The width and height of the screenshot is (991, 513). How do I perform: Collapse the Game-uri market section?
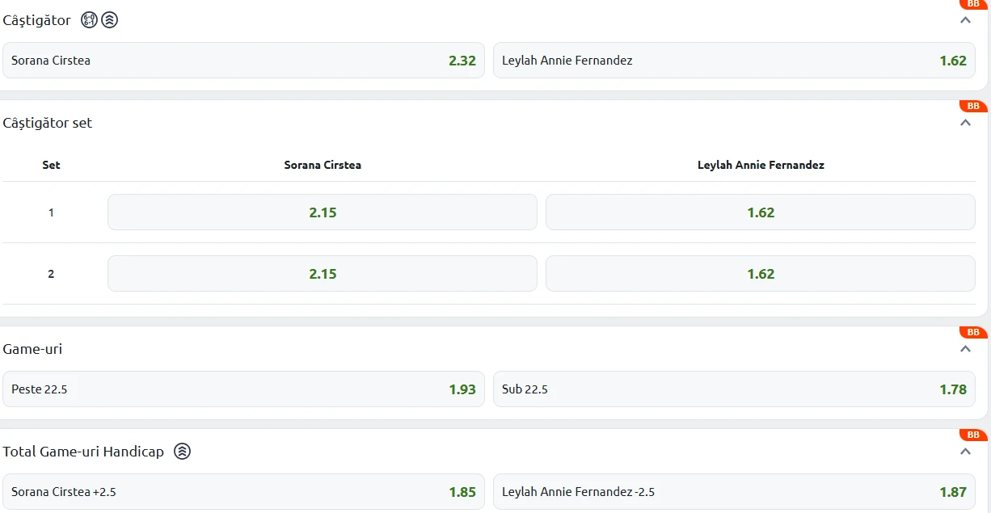tap(965, 349)
